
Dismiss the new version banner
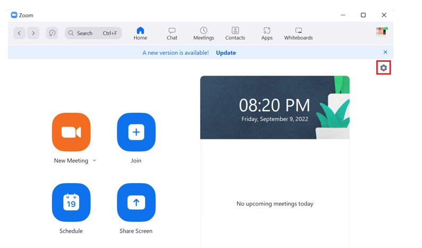385,52
